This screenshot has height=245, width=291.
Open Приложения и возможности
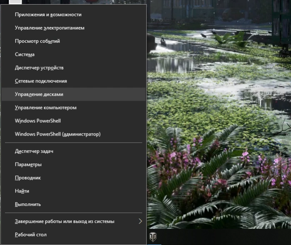(74, 15)
